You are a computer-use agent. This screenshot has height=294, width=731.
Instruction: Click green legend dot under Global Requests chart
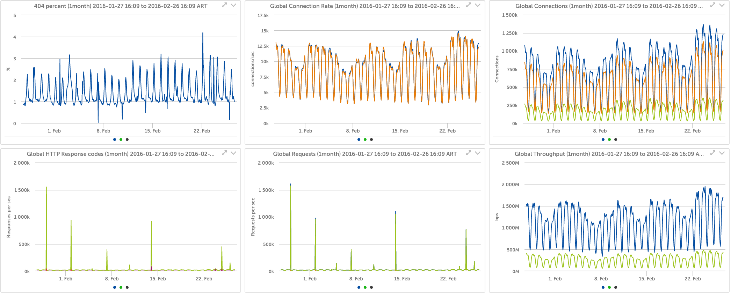tap(365, 287)
